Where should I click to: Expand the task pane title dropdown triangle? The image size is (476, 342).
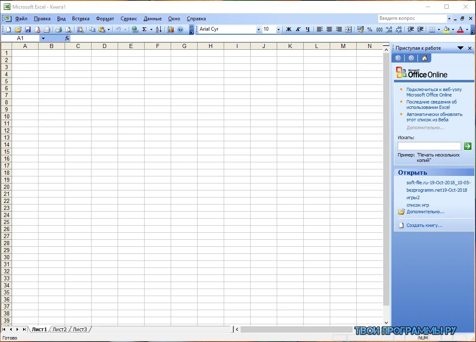(460, 48)
